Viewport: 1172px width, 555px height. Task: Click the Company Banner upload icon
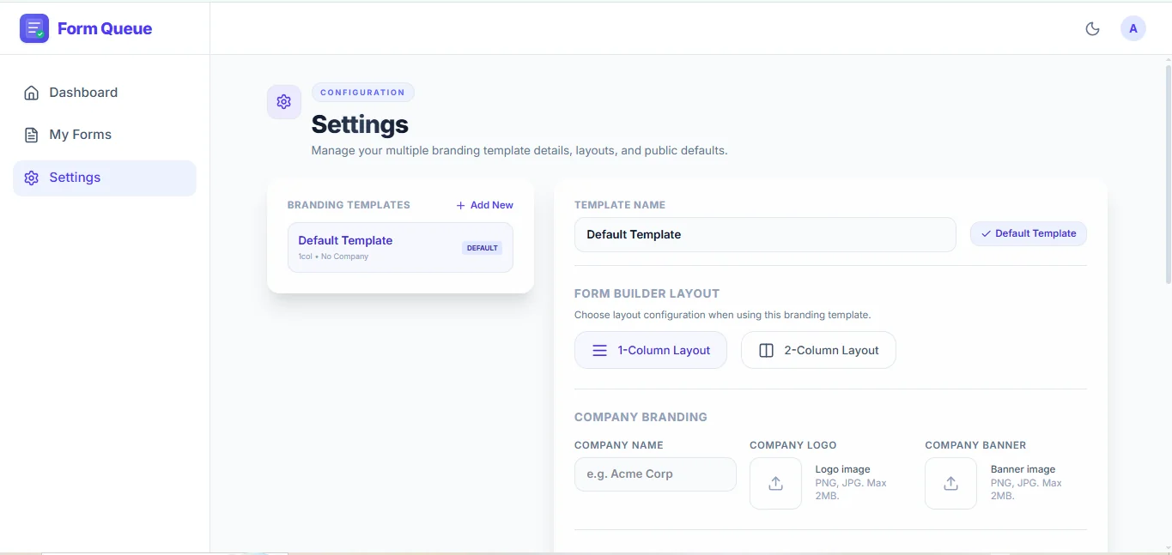click(x=950, y=483)
